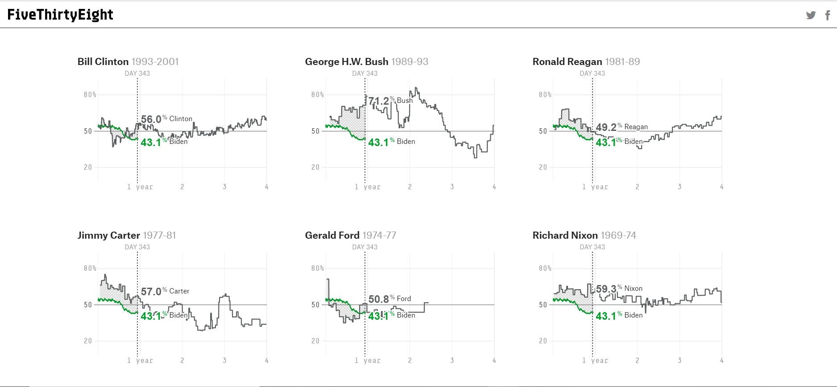Image resolution: width=837 pixels, height=387 pixels.
Task: Click the Richard Nixon 1969-74 chart title
Action: tap(584, 235)
